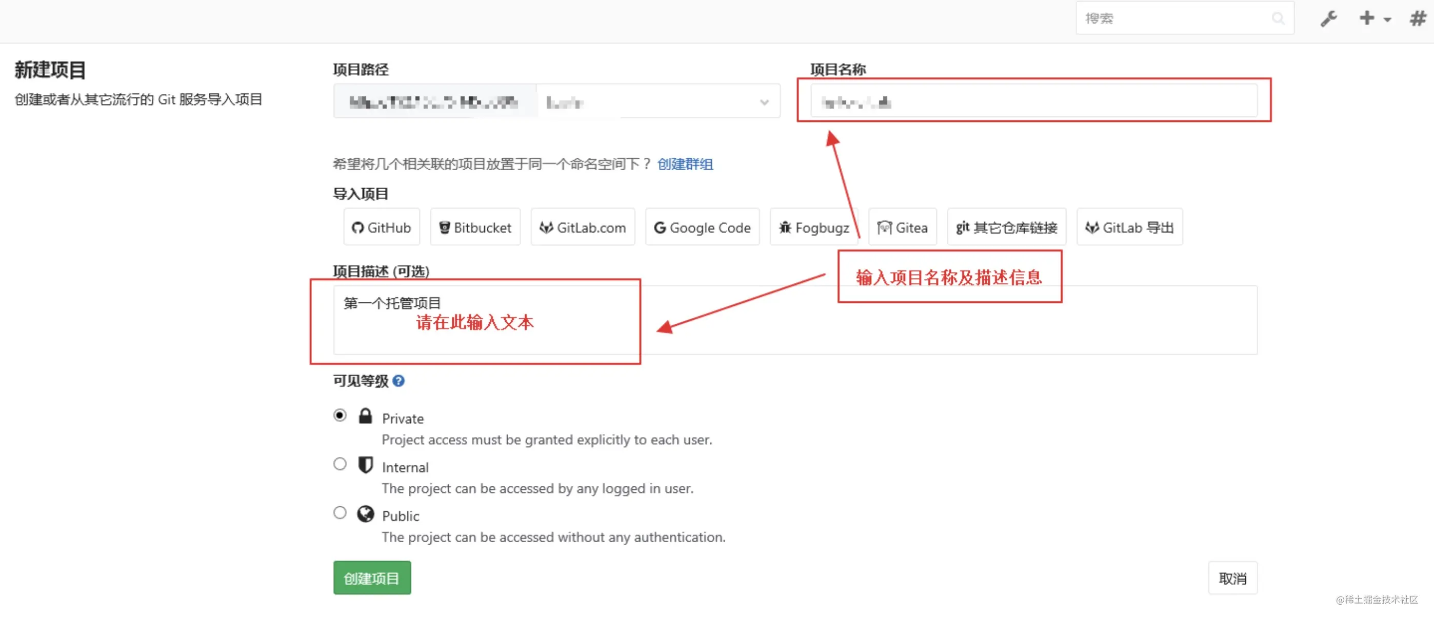Screen dimensions: 1434x620
Task: Import project from Fogbugz
Action: click(x=813, y=228)
